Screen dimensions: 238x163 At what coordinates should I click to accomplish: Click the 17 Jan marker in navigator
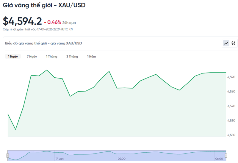[x=59, y=159]
